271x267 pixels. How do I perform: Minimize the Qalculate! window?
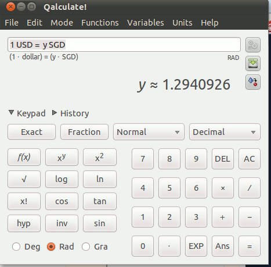click(21, 7)
